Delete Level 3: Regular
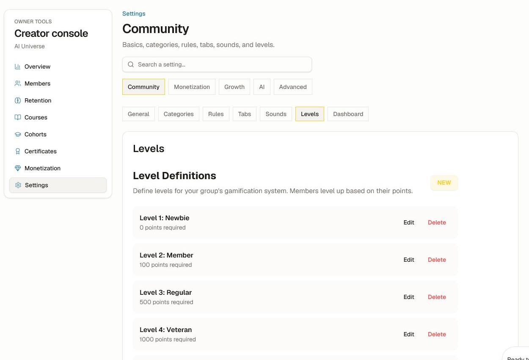 437,297
